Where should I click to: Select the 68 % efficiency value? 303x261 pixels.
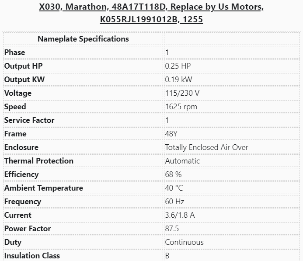coord(173,174)
